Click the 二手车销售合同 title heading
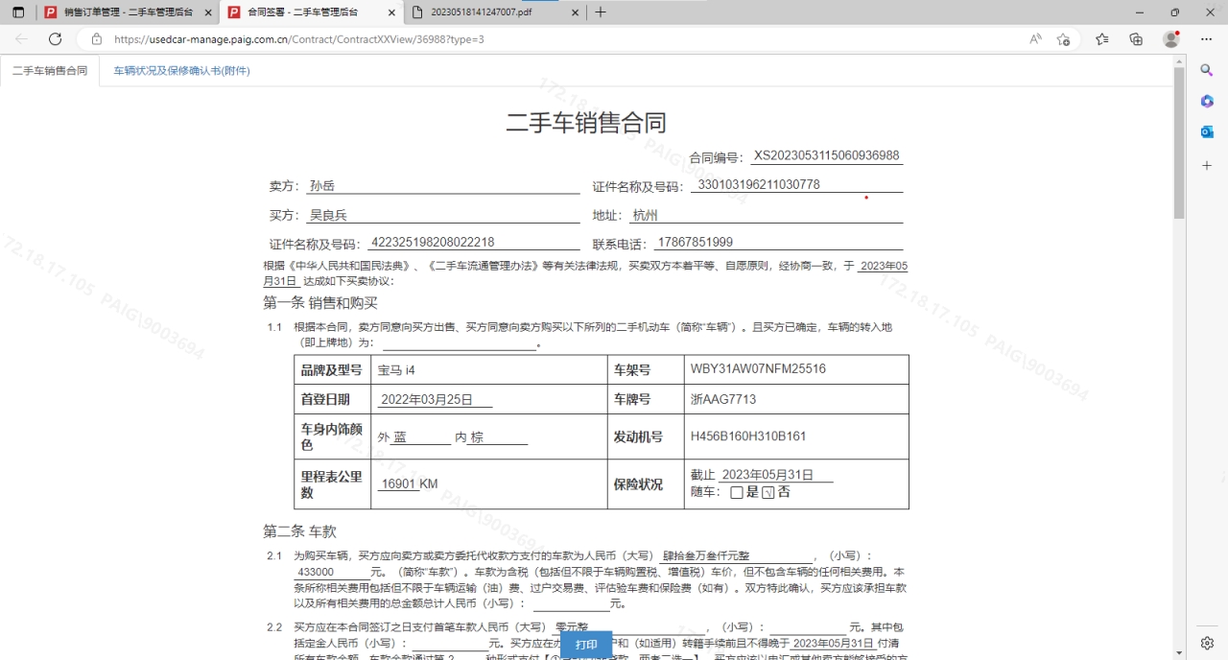The image size is (1228, 660). [586, 122]
